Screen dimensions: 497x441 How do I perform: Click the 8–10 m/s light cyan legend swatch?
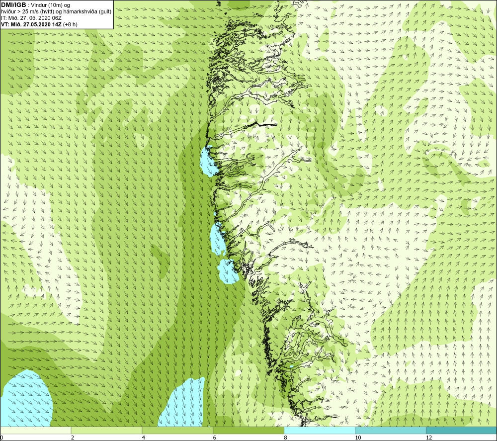click(320, 430)
